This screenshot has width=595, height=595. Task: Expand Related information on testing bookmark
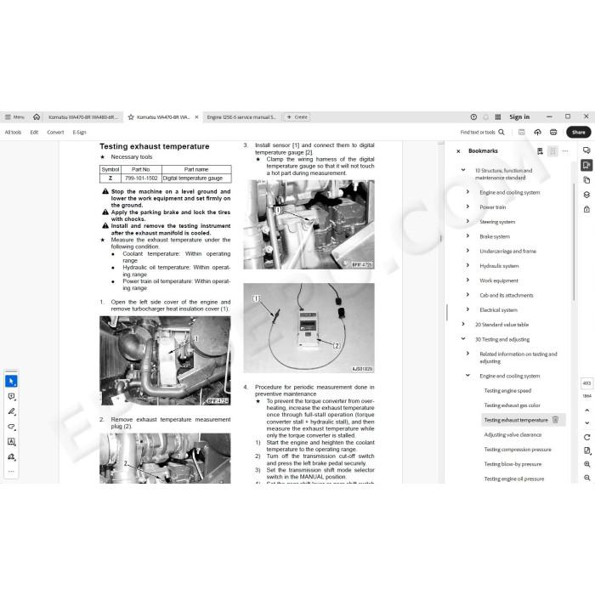point(467,354)
